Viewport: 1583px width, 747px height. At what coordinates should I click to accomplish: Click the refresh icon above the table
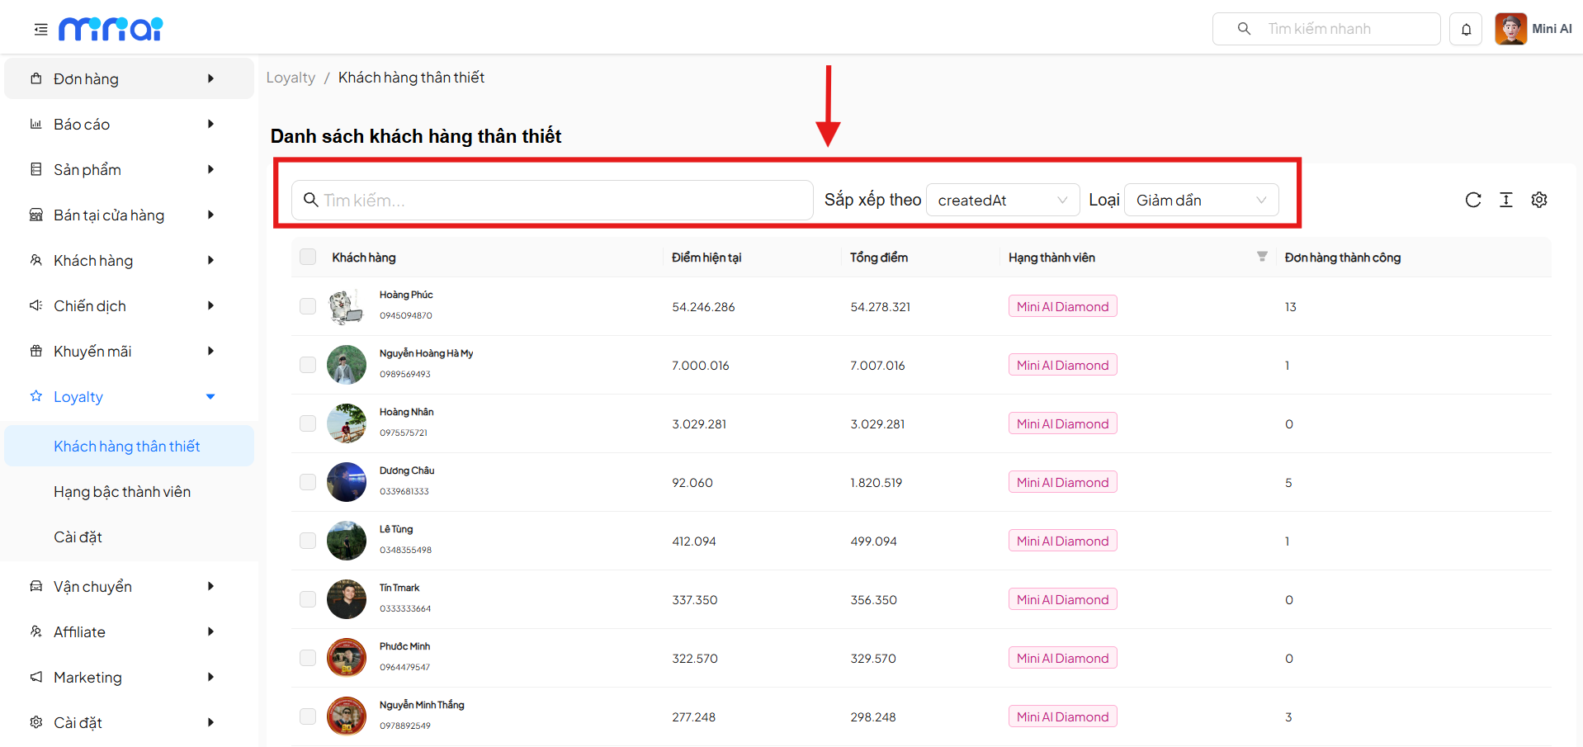tap(1472, 200)
